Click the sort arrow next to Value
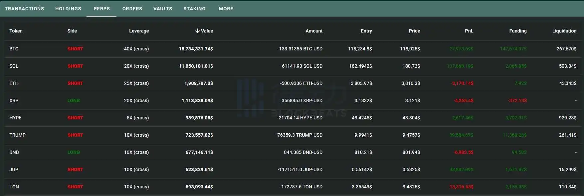The width and height of the screenshot is (584, 196). tap(197, 31)
